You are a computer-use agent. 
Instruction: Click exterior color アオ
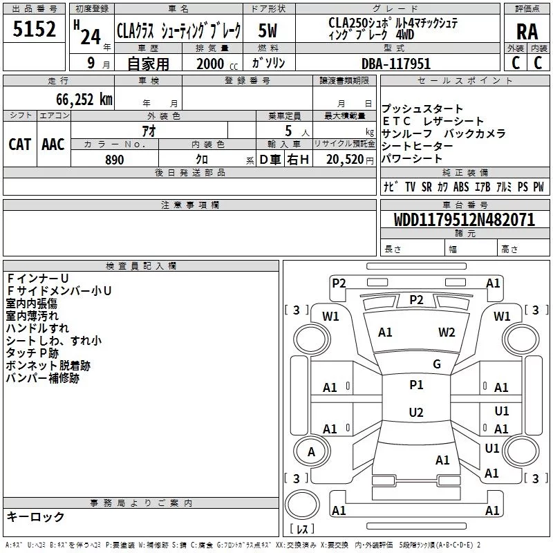point(149,131)
